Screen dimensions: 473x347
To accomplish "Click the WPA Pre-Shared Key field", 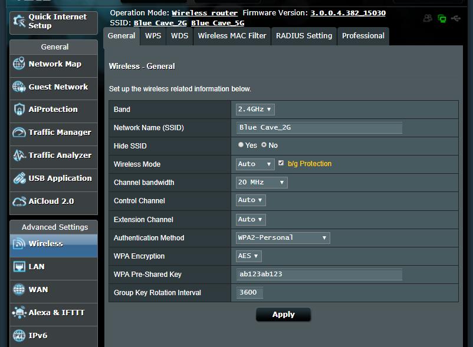I will [x=319, y=274].
